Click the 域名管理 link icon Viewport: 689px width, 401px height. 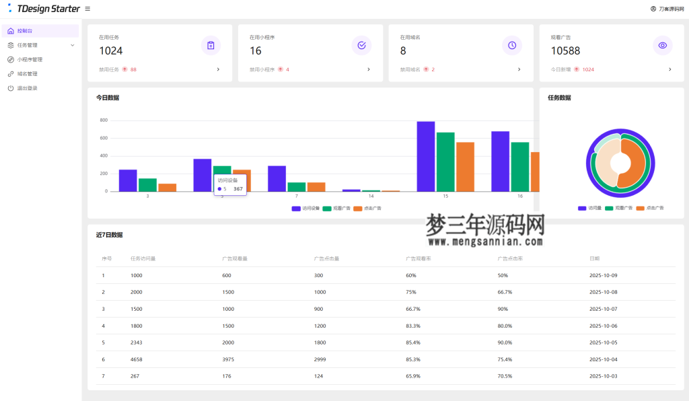tap(11, 73)
